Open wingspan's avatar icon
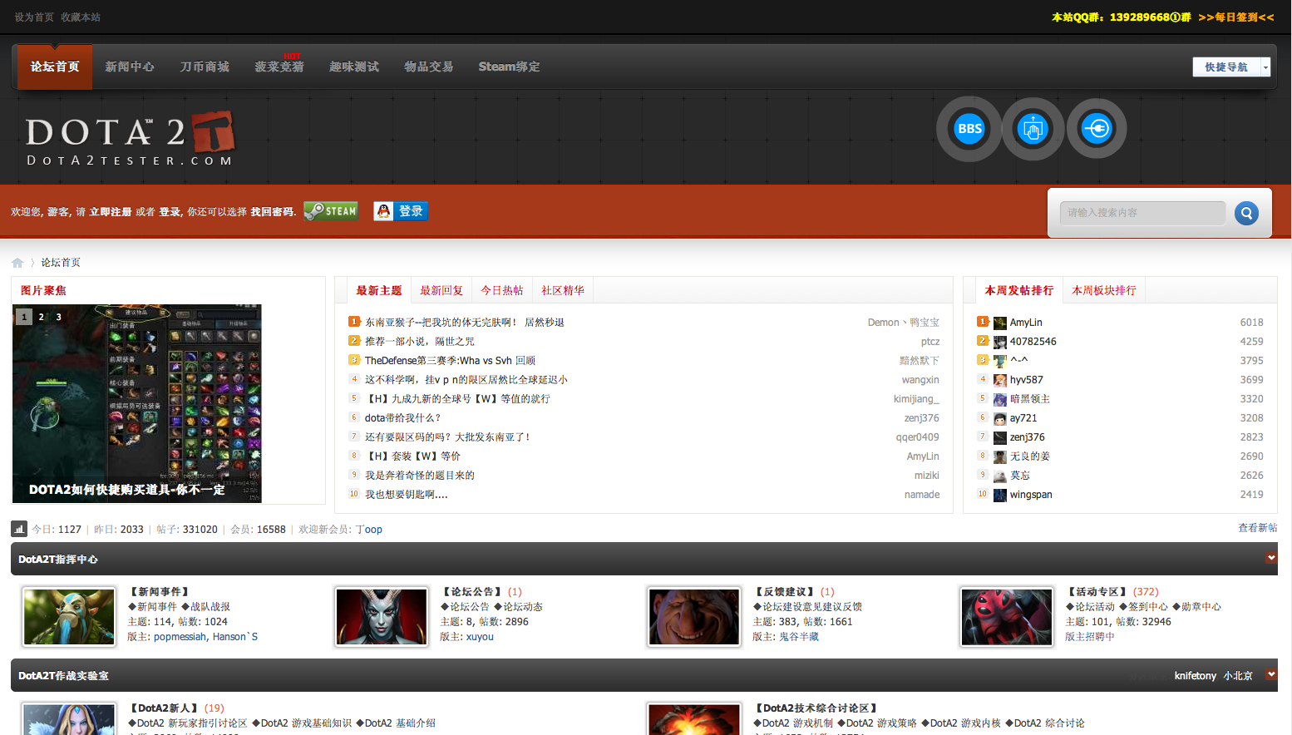 pos(1000,495)
